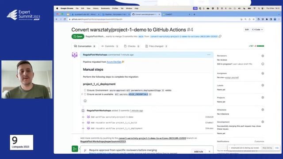This screenshot has height=159, width=283.
Task: Click commit hash next to project-1-demo commit
Action: point(209,117)
